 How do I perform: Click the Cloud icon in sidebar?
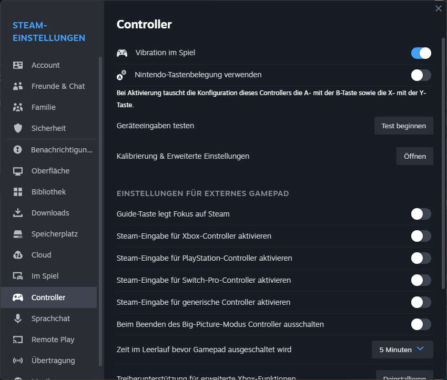tap(18, 255)
